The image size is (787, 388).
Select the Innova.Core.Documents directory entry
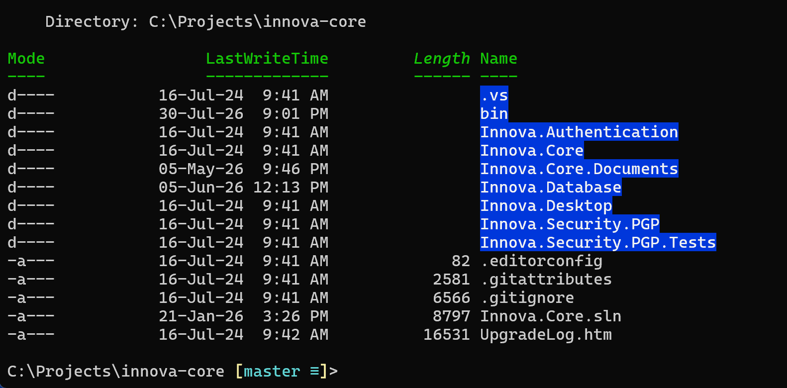tap(579, 169)
